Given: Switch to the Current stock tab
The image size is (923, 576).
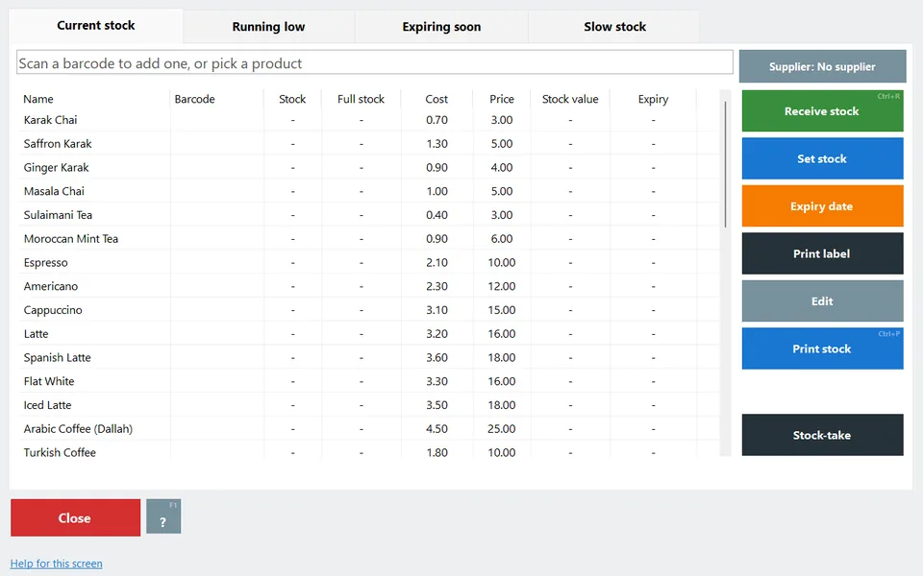Looking at the screenshot, I should 96,26.
